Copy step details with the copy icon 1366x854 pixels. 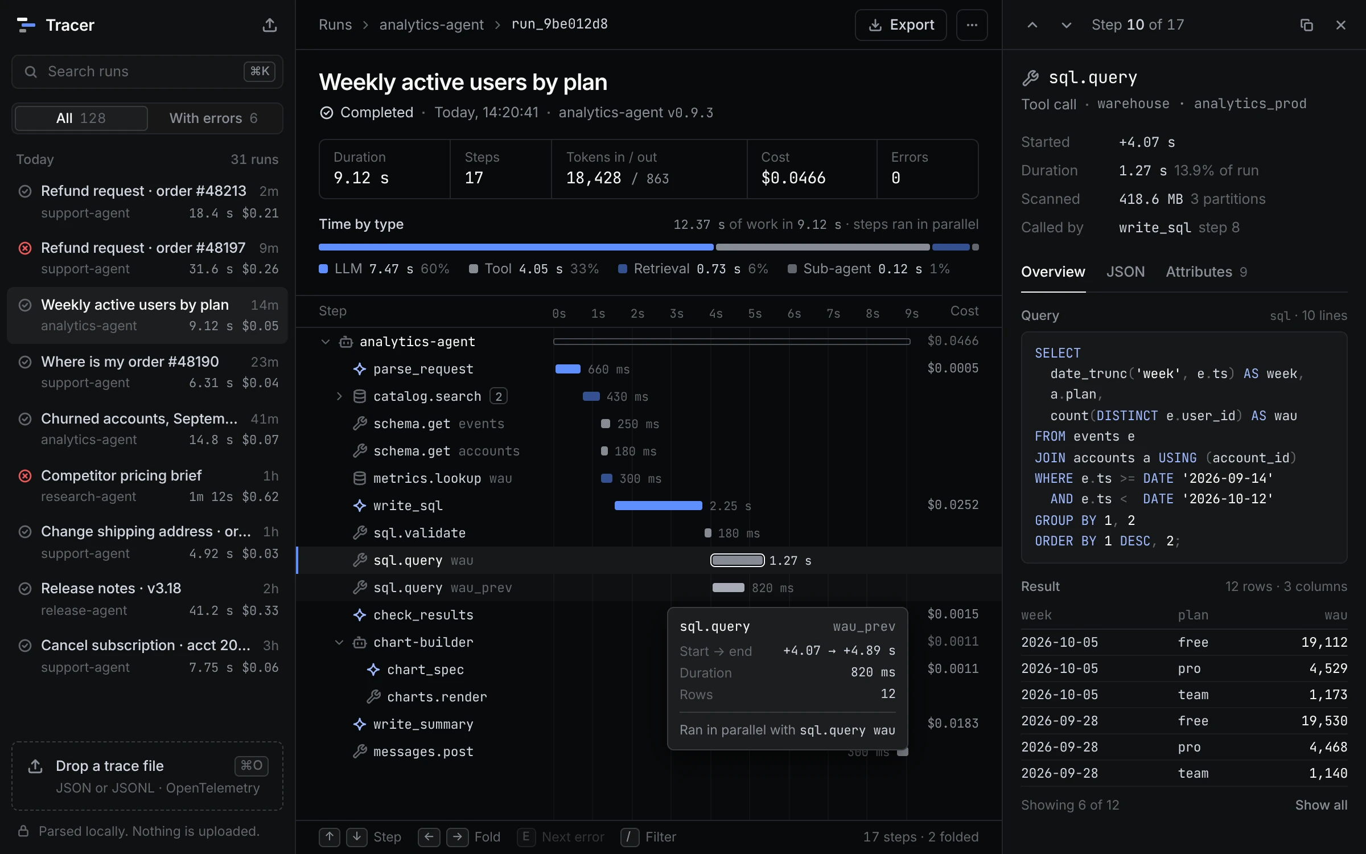pyautogui.click(x=1306, y=25)
